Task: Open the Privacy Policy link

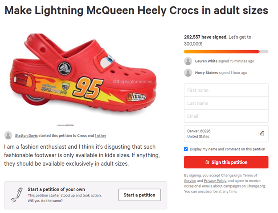Action: click(x=216, y=181)
